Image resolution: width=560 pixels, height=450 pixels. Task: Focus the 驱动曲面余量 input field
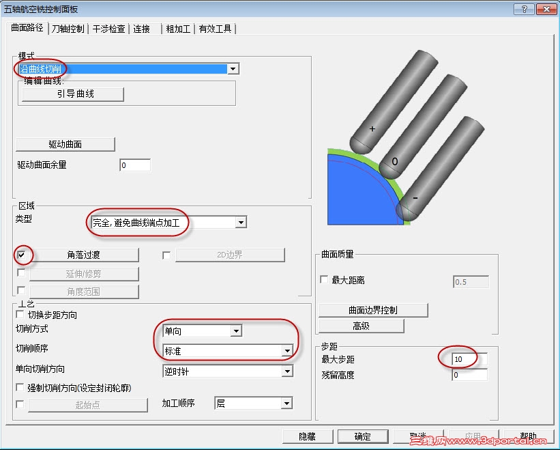point(135,165)
